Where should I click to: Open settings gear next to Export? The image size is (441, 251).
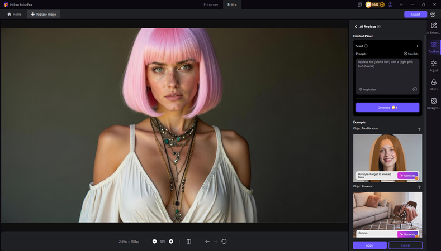433,15
